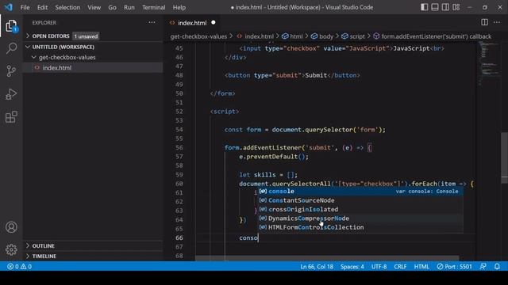Click the feedback icon in status bar

coord(483,267)
